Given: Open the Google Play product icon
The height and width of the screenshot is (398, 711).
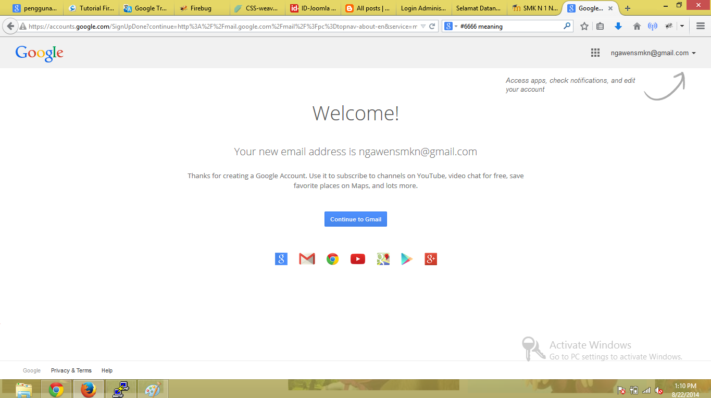Looking at the screenshot, I should (x=407, y=259).
